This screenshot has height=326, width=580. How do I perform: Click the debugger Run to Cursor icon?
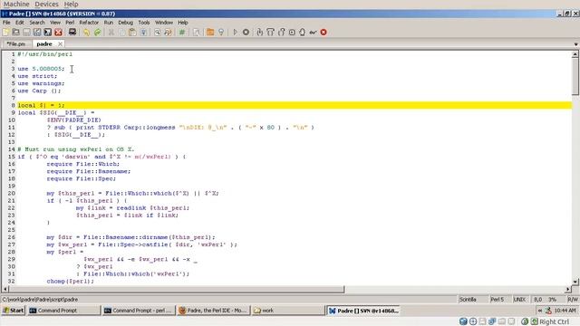[292, 33]
